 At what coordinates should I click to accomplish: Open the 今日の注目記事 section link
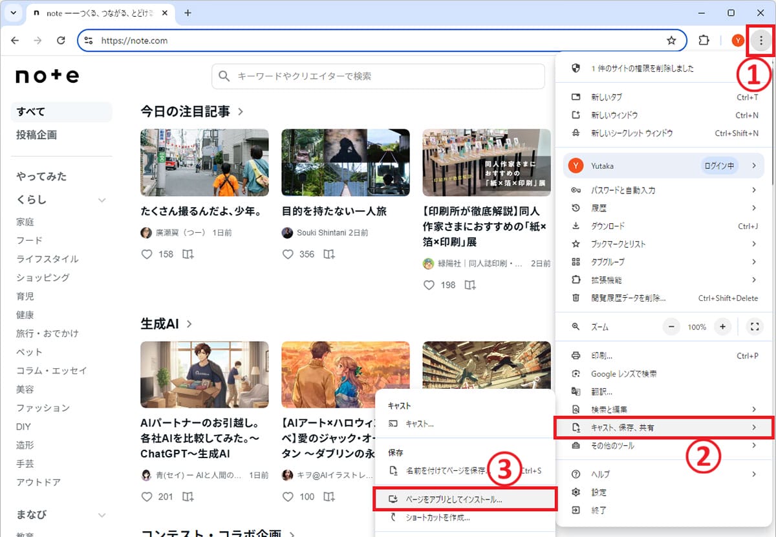point(191,111)
